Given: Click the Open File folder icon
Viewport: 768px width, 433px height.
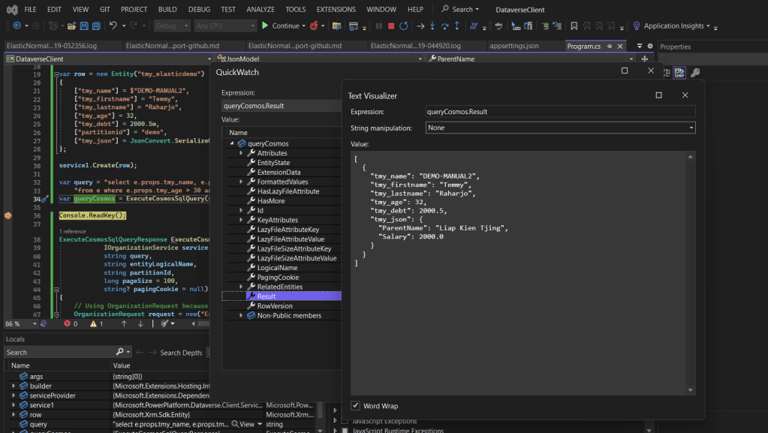Looking at the screenshot, I should [x=71, y=26].
